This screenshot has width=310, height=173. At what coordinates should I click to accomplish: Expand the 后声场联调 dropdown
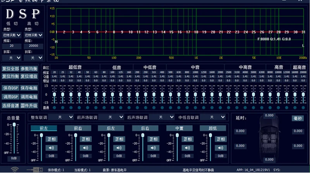[162, 117]
